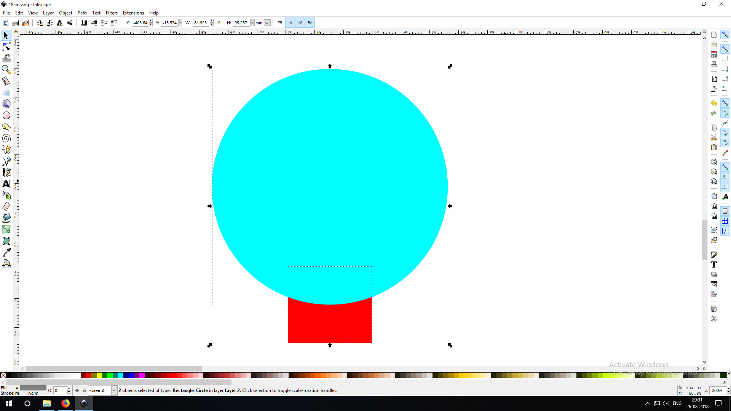Select the Eraser tool
The height and width of the screenshot is (411, 731).
click(6, 207)
